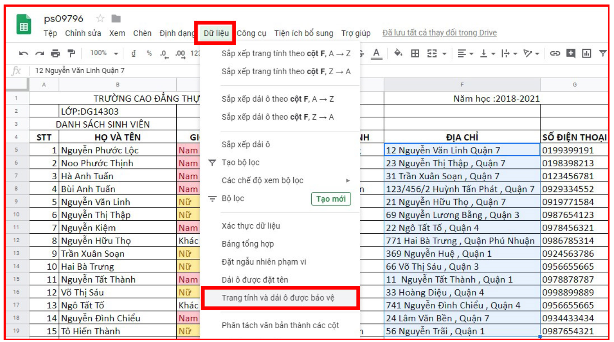Select Trang tính và dải ô được bảo vệ
The image size is (614, 342).
pyautogui.click(x=278, y=298)
